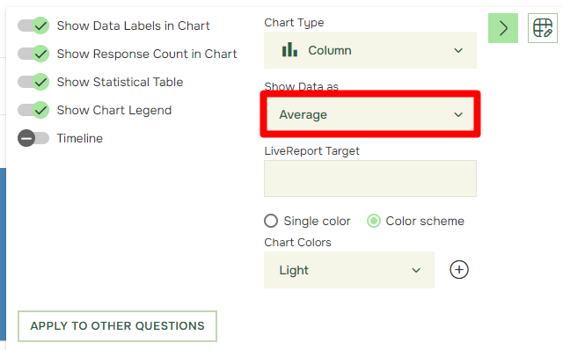Toggle Show Data Labels in Chart
Viewport: 563px width, 350px height.
coord(33,26)
